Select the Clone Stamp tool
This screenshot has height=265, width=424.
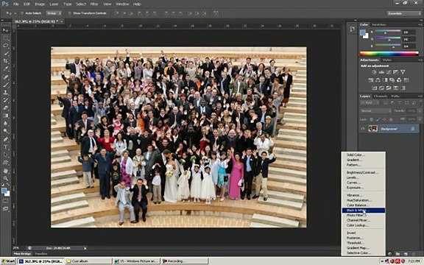(x=5, y=93)
